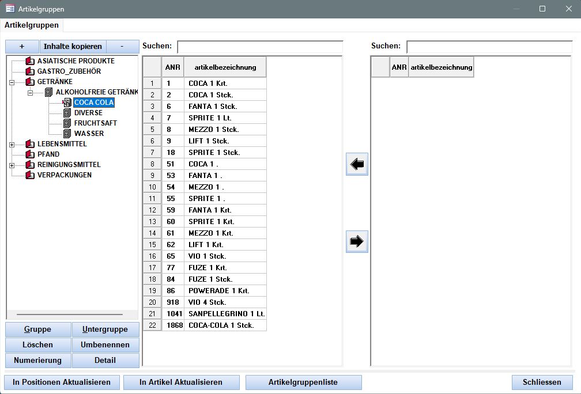This screenshot has height=394, width=581.
Task: Click the FRUCHTSAFT subgroup icon
Action: (x=67, y=123)
